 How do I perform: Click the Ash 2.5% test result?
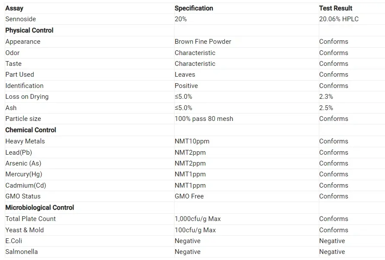pos(326,107)
